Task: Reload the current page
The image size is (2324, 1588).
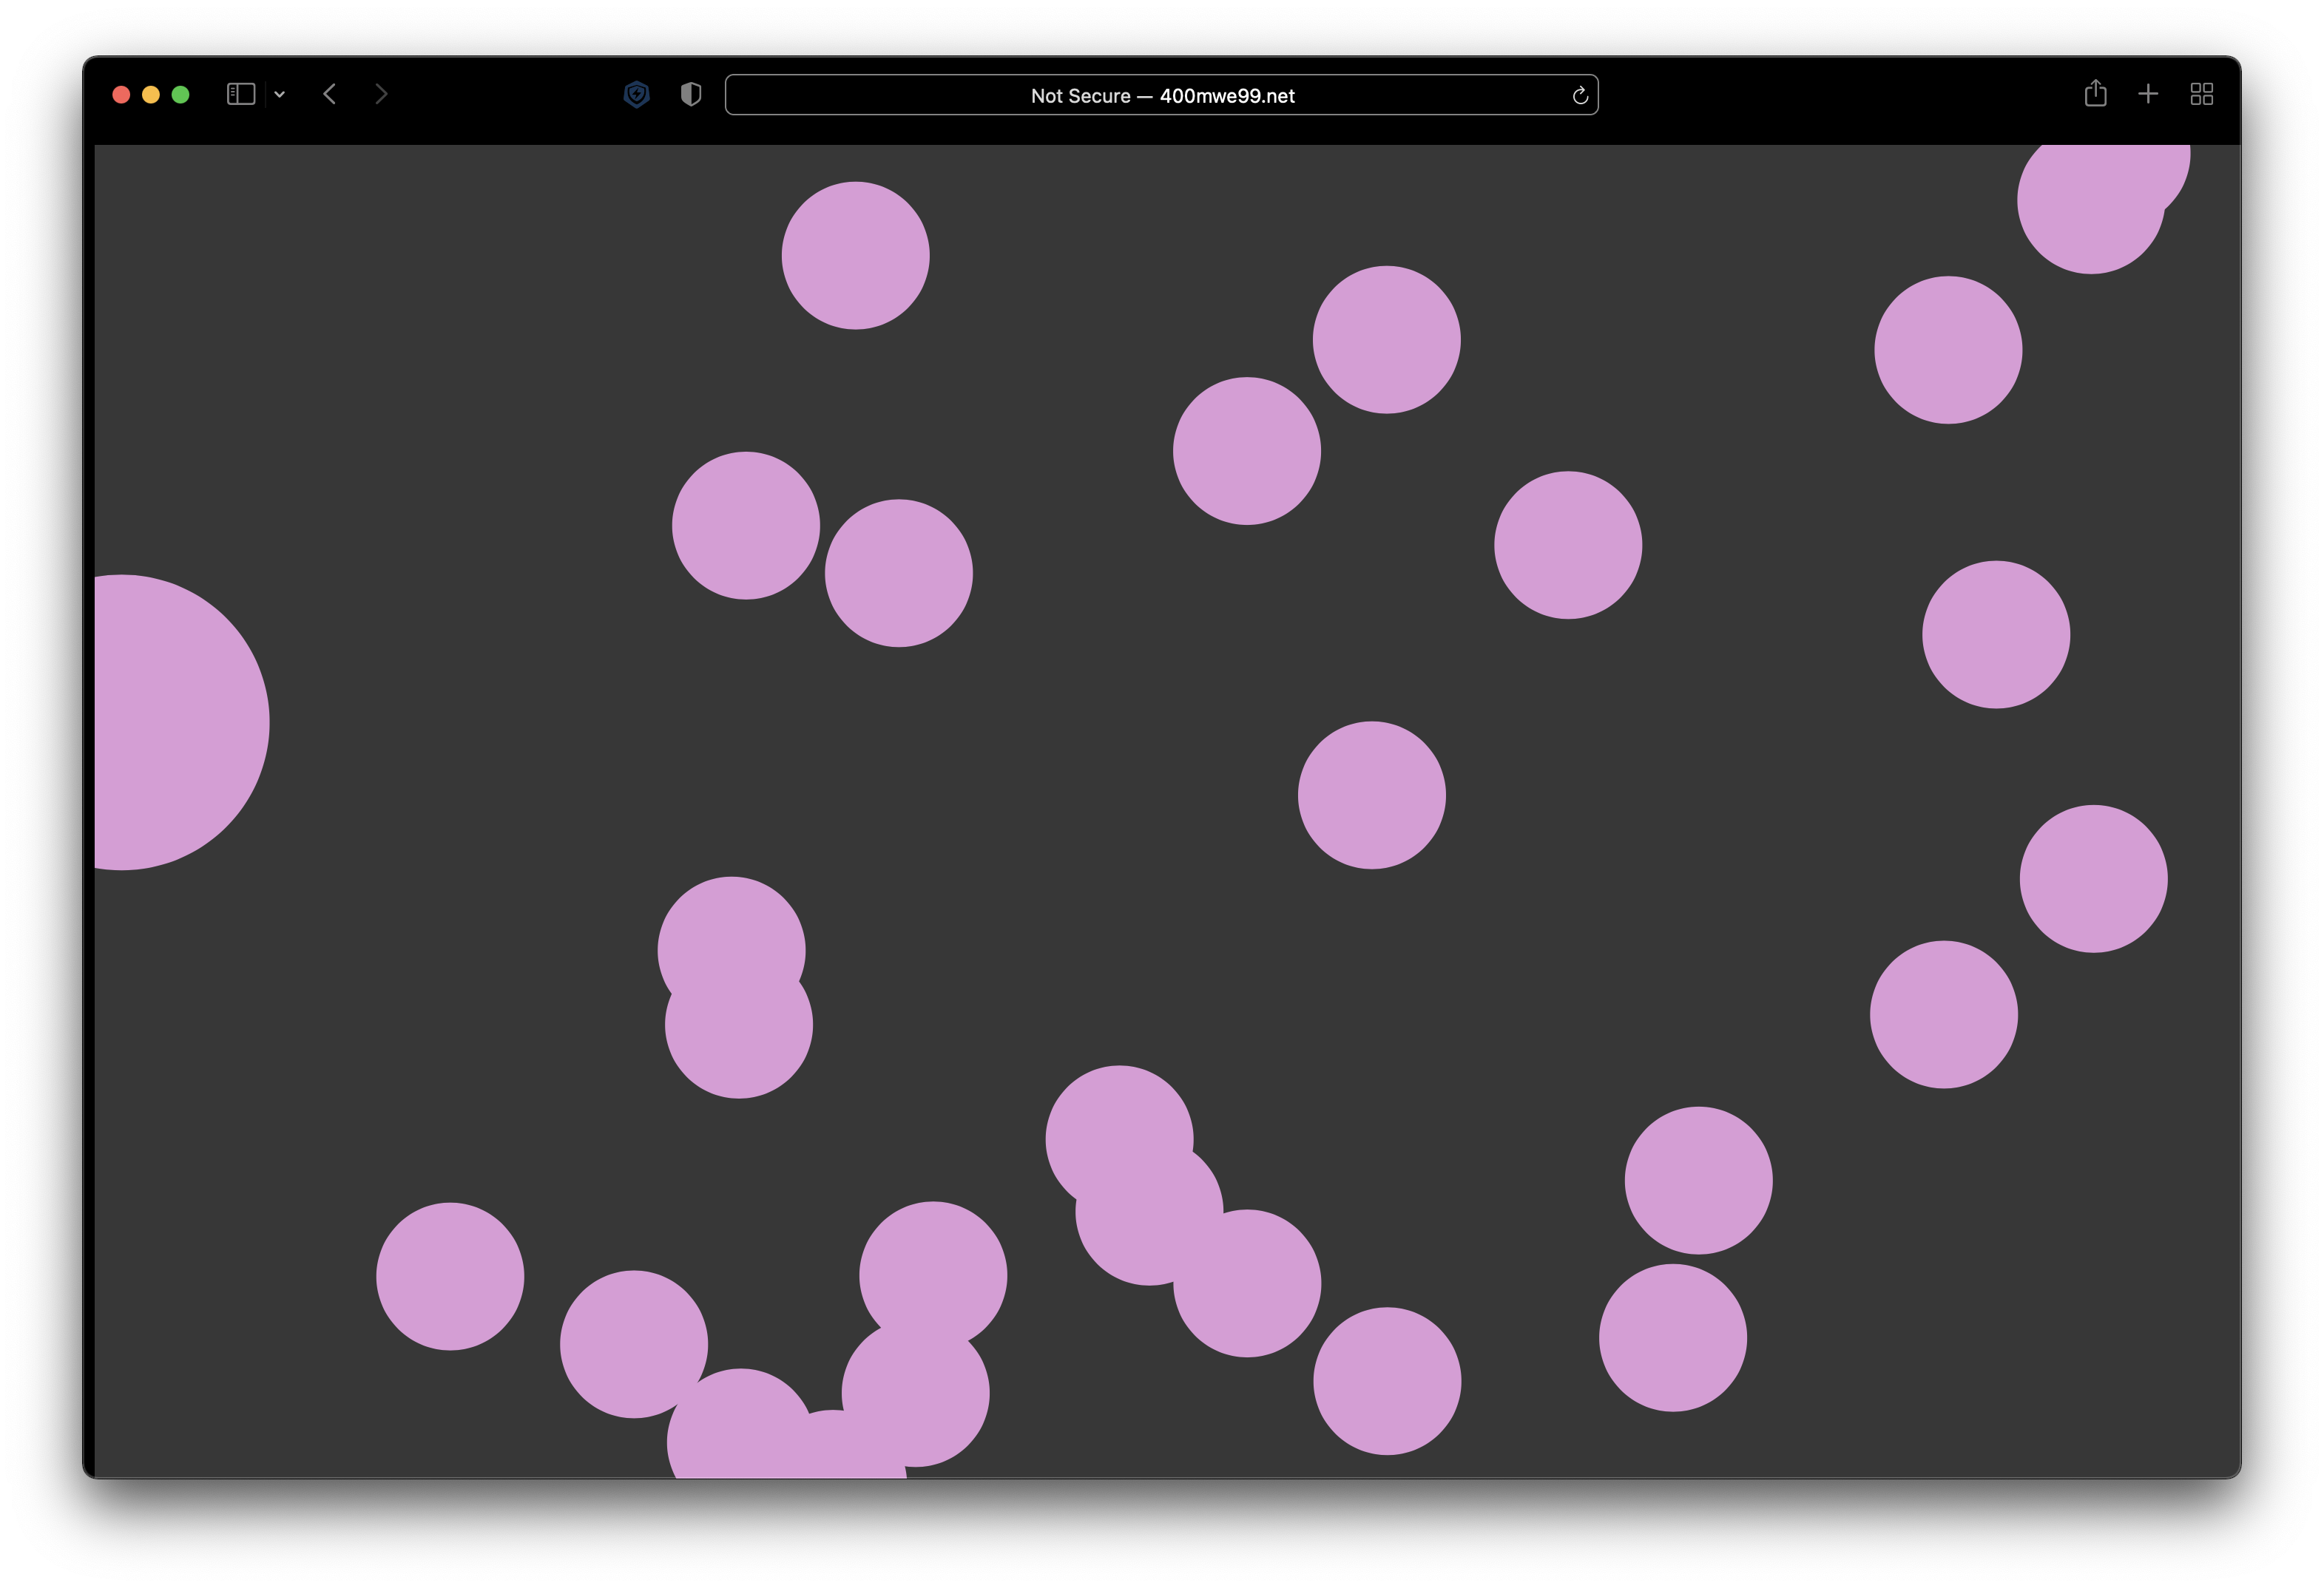Action: point(1580,95)
